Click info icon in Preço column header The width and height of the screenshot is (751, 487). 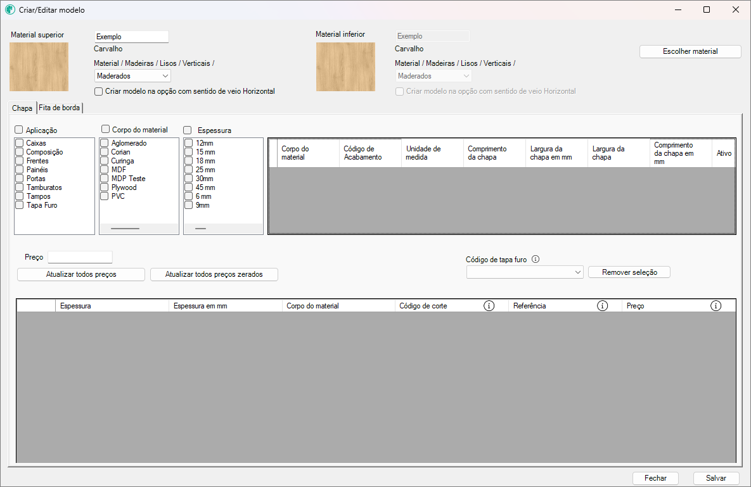click(716, 306)
